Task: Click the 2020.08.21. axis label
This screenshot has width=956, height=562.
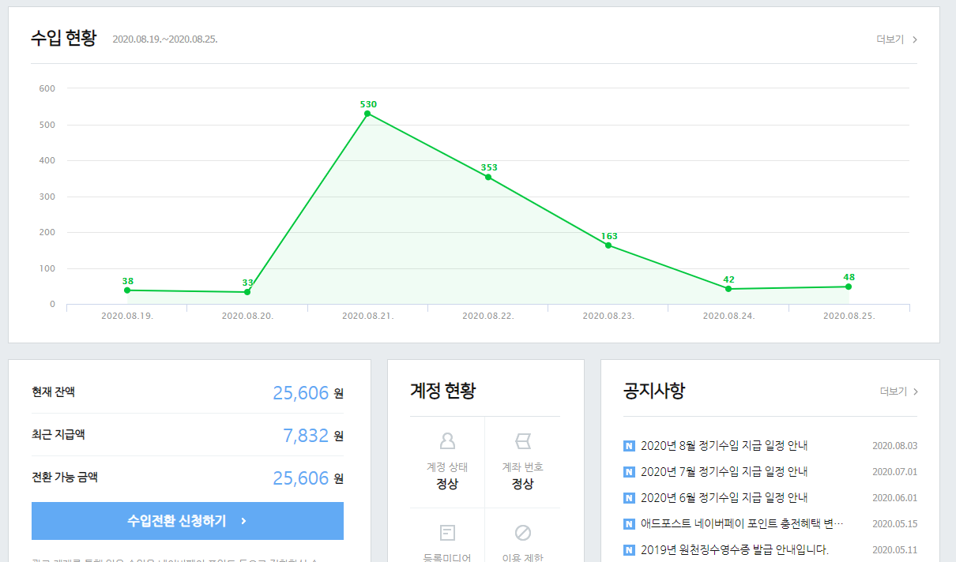Action: [368, 316]
